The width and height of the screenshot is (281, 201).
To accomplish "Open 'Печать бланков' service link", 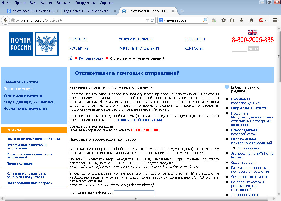I will [20, 163].
